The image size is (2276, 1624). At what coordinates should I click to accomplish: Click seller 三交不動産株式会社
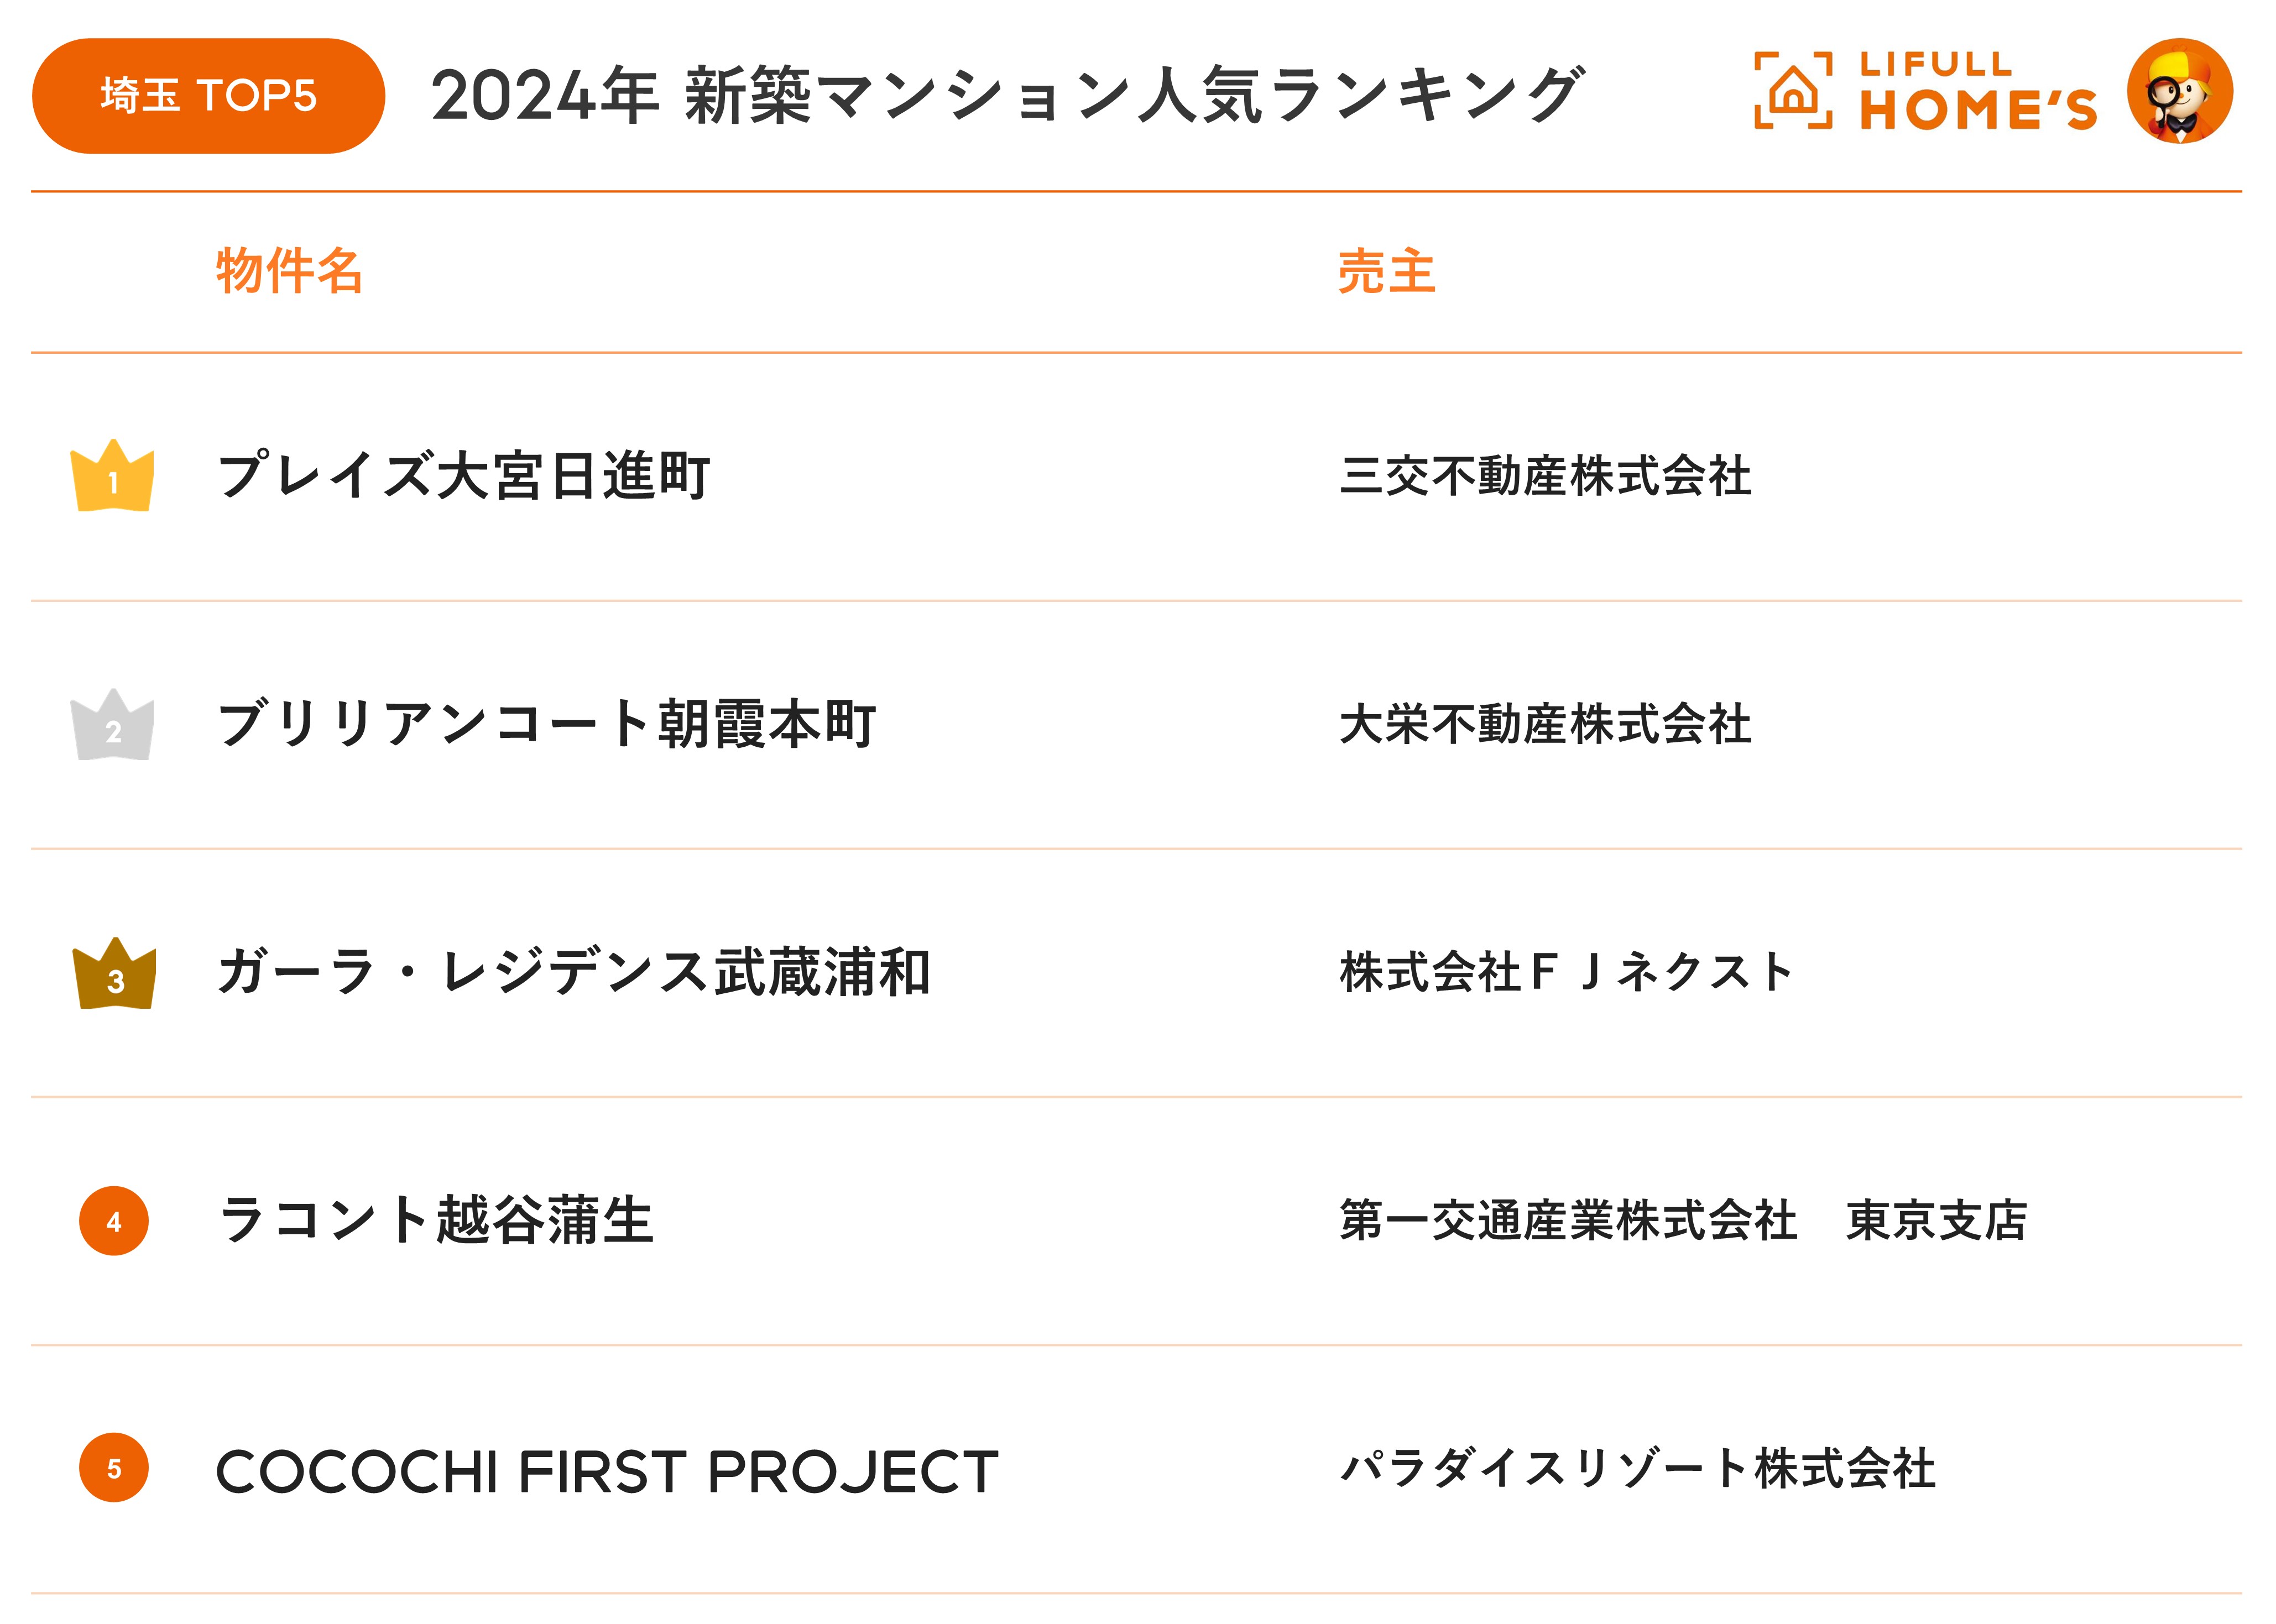1544,476
